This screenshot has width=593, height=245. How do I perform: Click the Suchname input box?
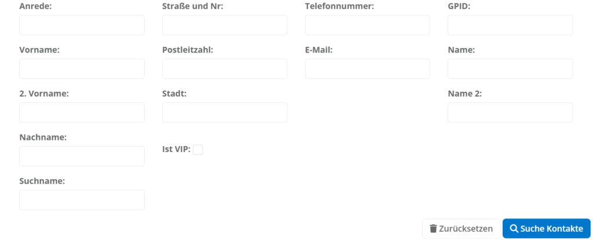pos(82,200)
